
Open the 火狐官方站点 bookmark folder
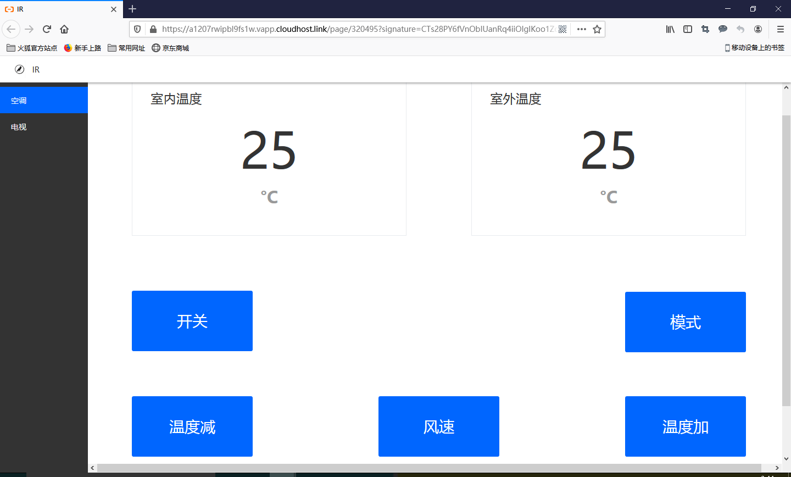pyautogui.click(x=32, y=48)
